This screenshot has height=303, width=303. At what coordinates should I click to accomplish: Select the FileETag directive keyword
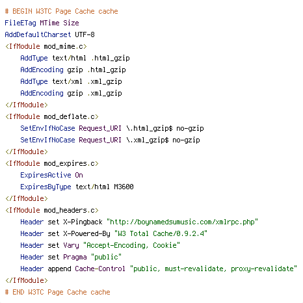pos(20,23)
